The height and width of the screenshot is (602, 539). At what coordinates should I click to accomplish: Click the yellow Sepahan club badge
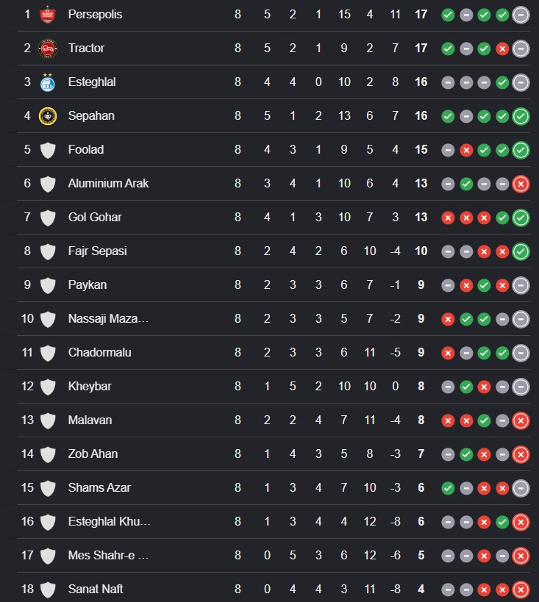[48, 116]
